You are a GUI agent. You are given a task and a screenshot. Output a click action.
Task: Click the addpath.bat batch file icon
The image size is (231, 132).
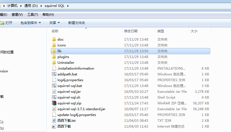(x=54, y=74)
